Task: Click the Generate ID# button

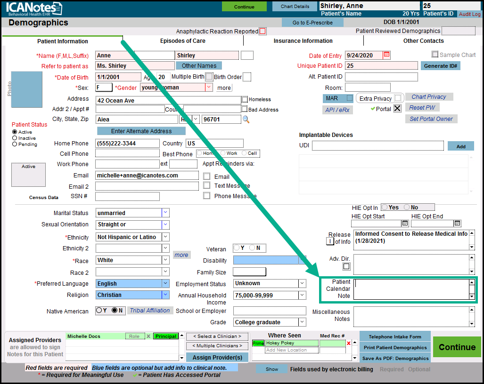Action: (x=440, y=66)
